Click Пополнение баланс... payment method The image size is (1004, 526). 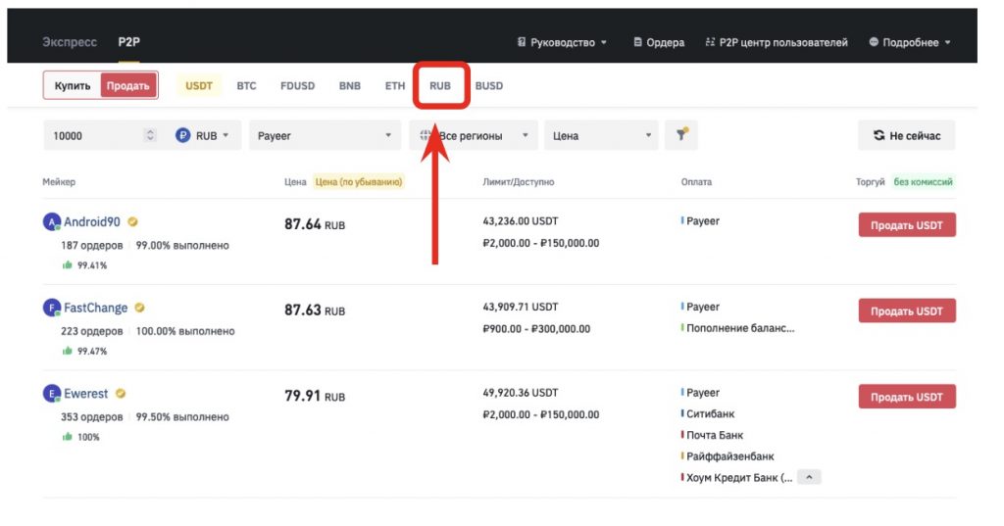[x=739, y=328]
